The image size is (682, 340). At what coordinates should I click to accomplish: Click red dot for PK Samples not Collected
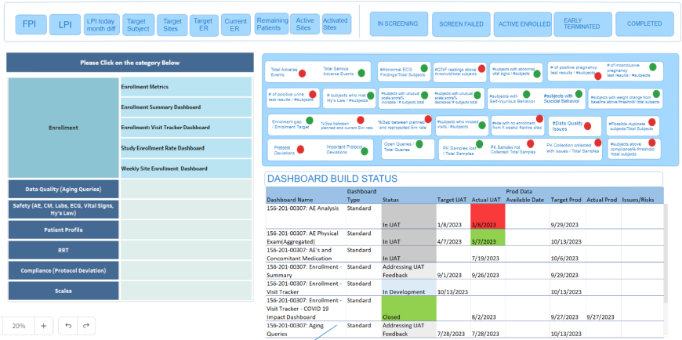530,143
